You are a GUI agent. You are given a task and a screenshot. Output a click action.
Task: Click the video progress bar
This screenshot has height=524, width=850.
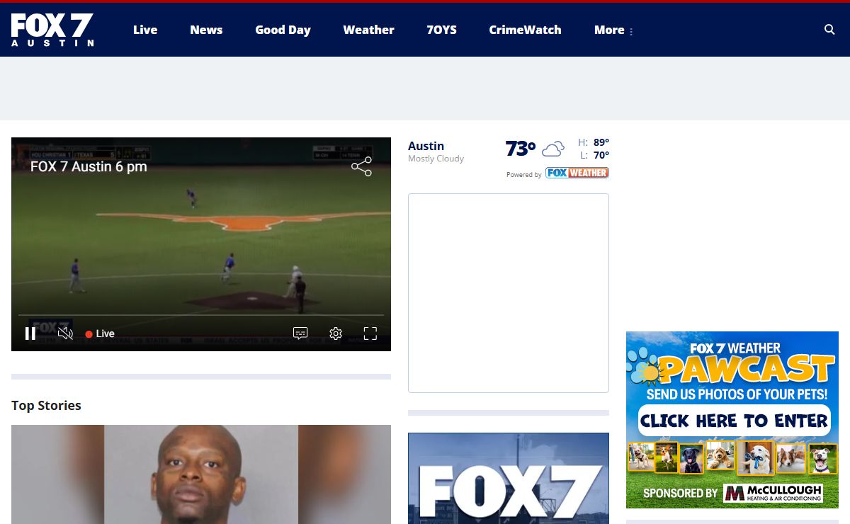point(201,315)
